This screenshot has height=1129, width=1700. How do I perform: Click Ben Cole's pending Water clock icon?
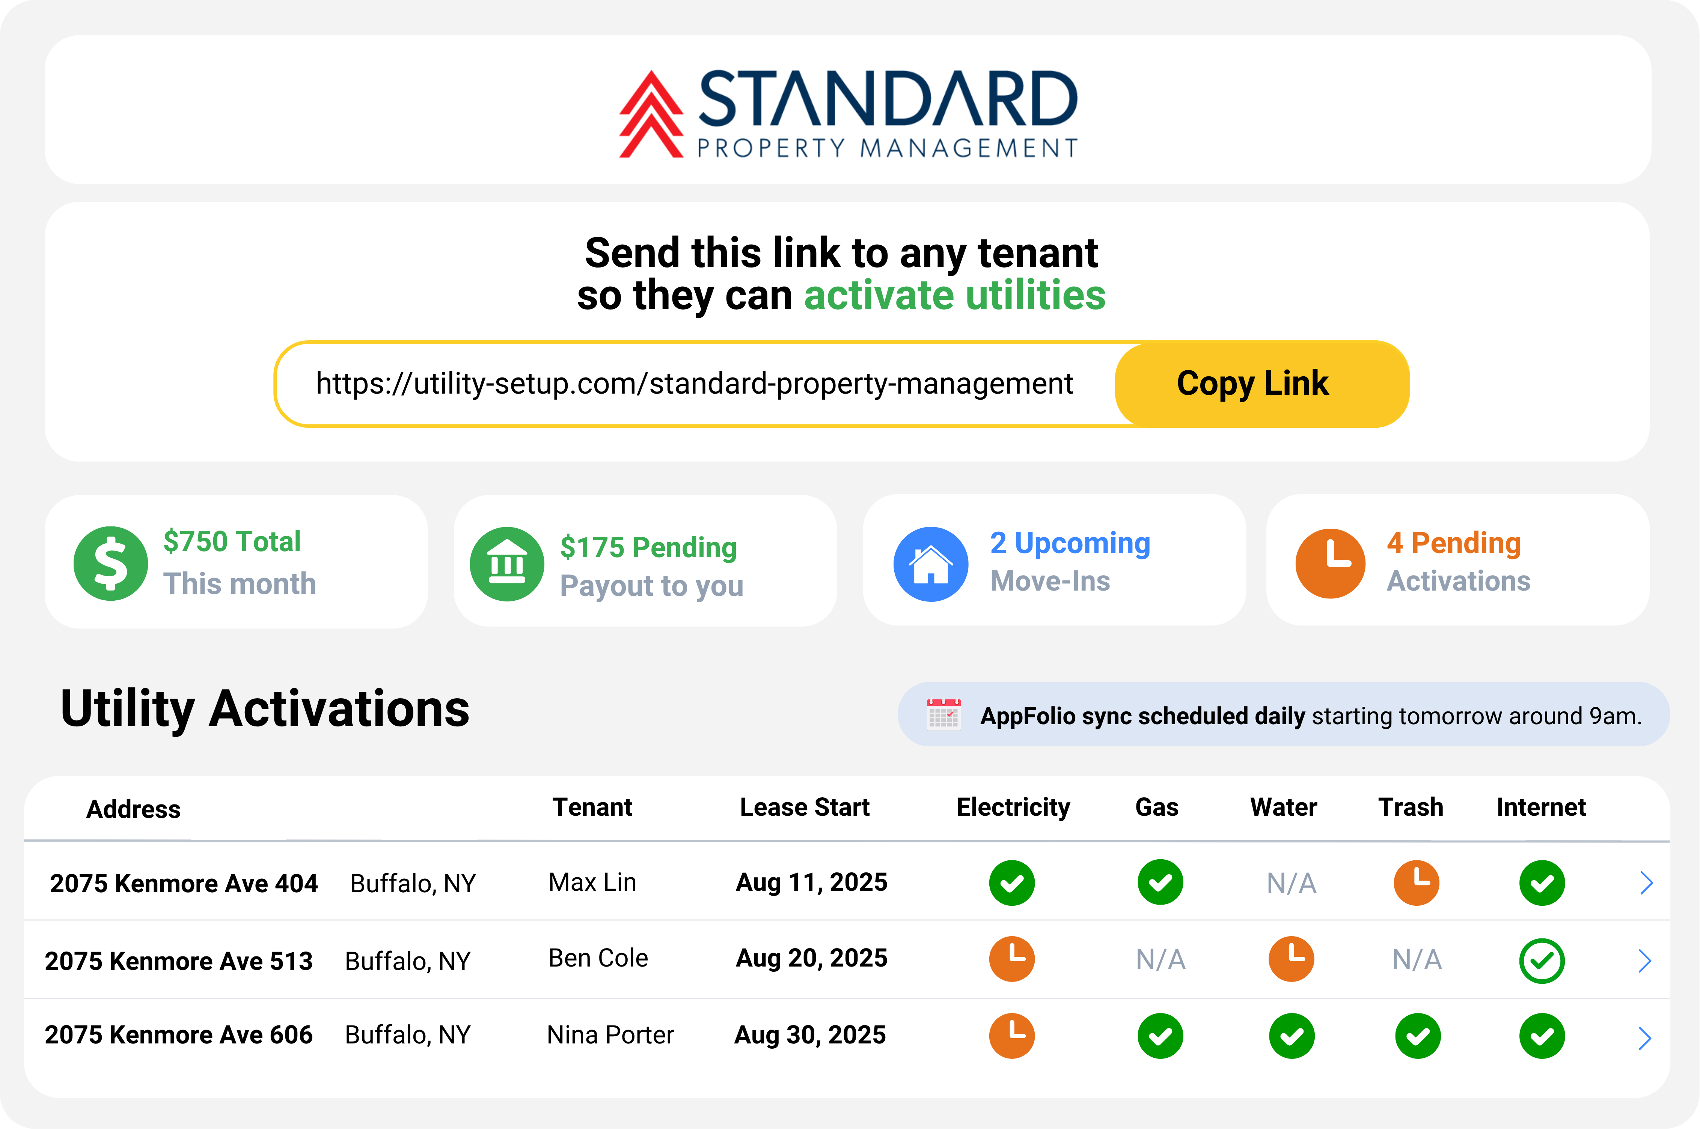[1291, 959]
